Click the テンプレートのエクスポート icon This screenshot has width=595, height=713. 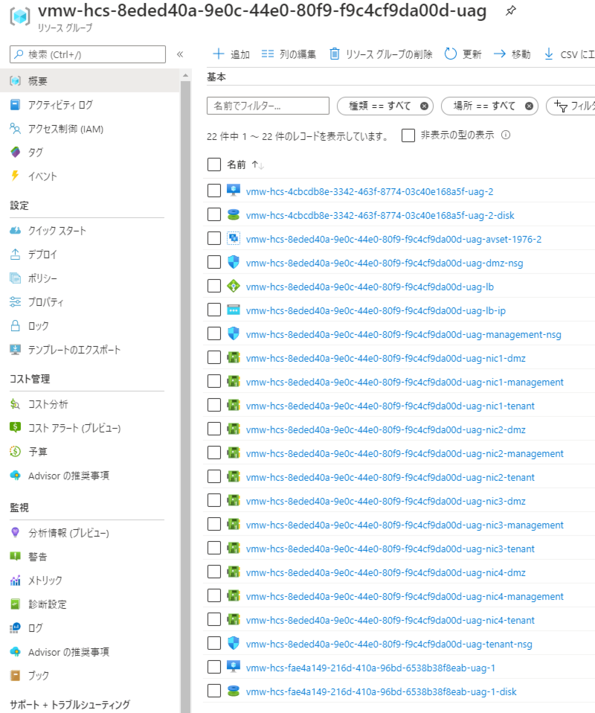tap(15, 350)
